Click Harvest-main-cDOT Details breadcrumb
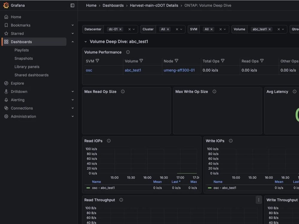299x224 pixels. click(154, 5)
